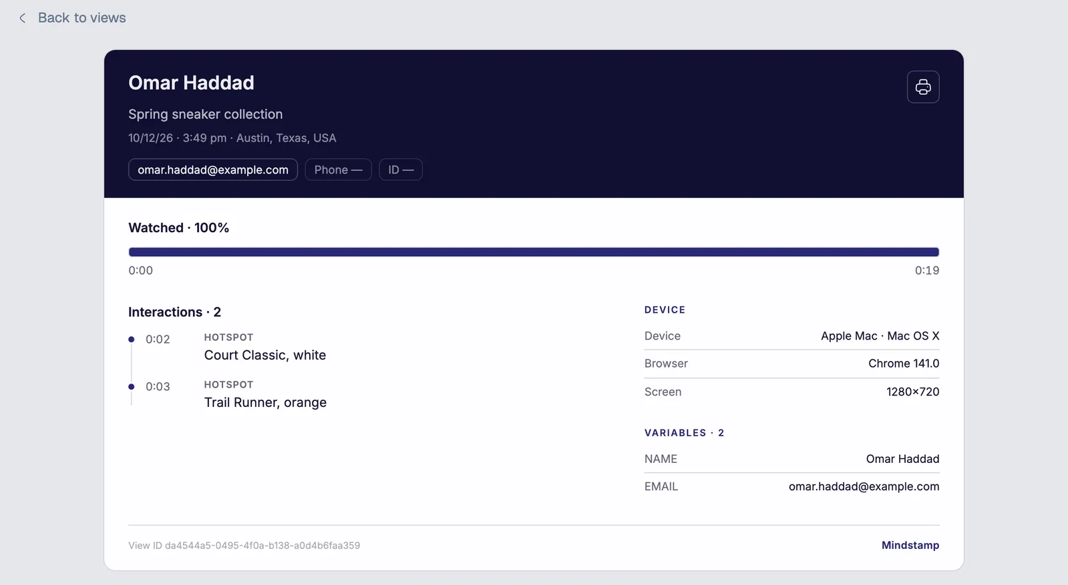
Task: Click the VARIABLES · 2 section heading
Action: click(684, 433)
